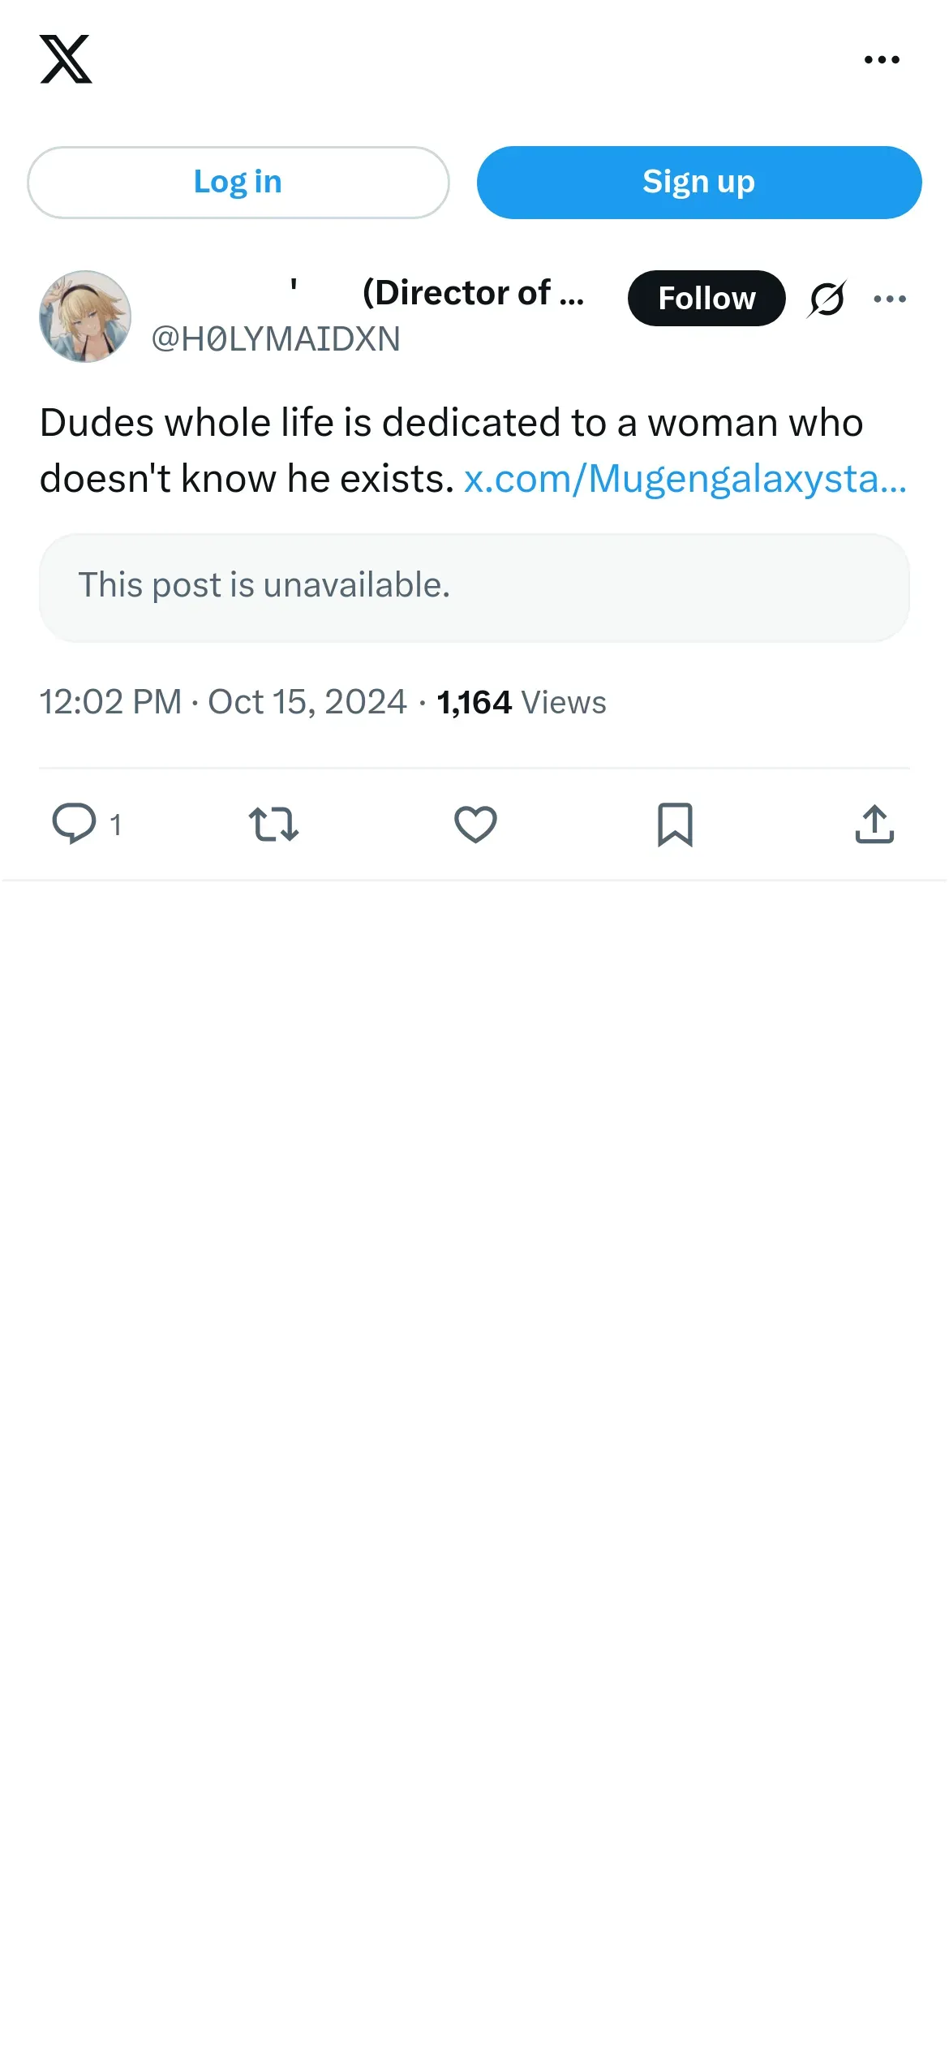Click the "This post is unavailable." quoted box
This screenshot has width=949, height=2055.
coord(474,587)
